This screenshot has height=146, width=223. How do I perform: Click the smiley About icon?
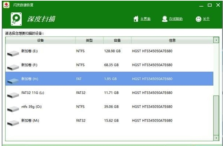point(198,19)
